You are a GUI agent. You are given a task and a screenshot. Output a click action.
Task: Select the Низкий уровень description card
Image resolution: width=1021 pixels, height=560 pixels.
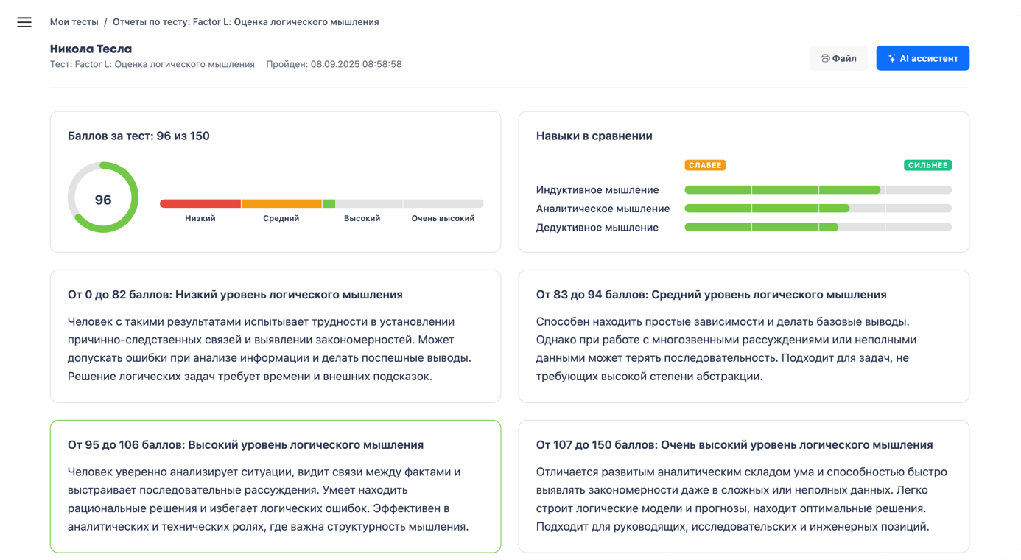click(x=276, y=336)
